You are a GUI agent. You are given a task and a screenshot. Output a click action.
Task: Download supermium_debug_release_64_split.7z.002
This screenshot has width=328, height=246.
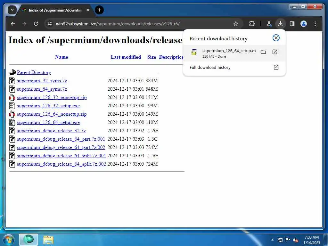coord(61,164)
